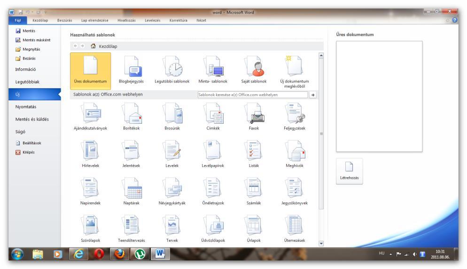Switch to the Hivatkozás ribbon tab
The height and width of the screenshot is (269, 467).
tap(126, 20)
